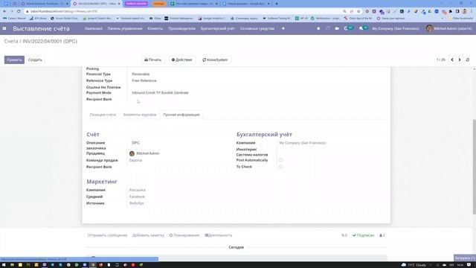
Task: Click browser back arrow
Action: [4, 11]
